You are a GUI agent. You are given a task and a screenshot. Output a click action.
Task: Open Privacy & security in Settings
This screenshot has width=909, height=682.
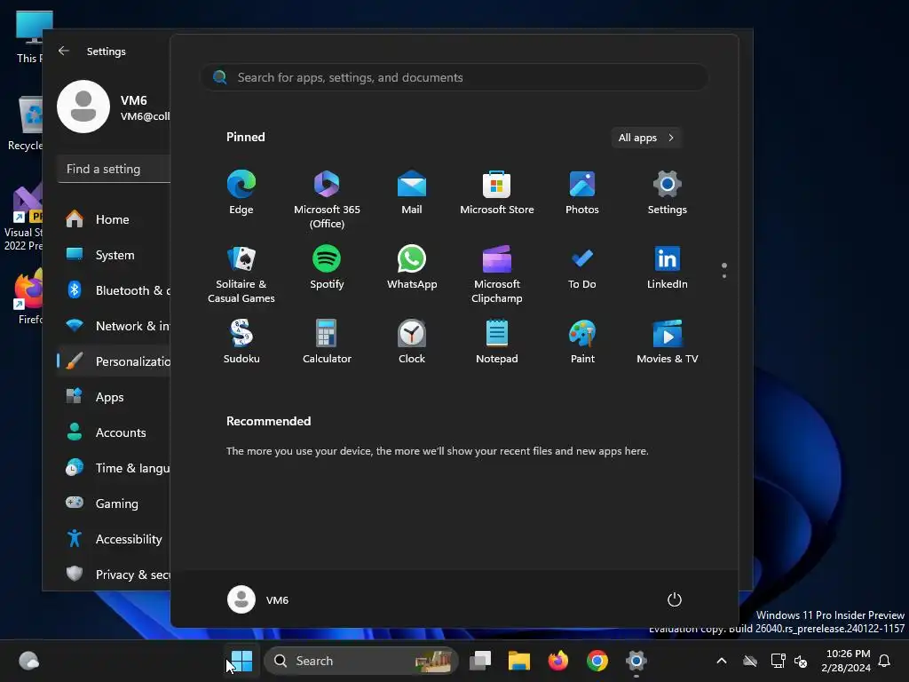pos(114,575)
